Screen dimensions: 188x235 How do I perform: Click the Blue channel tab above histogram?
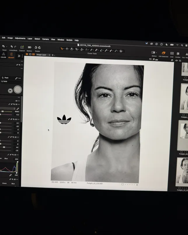6,158
